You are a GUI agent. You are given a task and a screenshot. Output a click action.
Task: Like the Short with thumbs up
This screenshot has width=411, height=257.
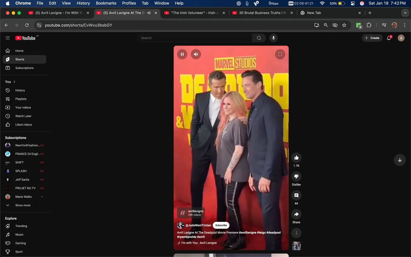click(296, 158)
